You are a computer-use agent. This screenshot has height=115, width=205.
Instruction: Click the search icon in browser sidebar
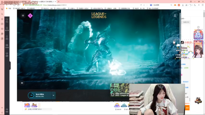coord(2,14)
